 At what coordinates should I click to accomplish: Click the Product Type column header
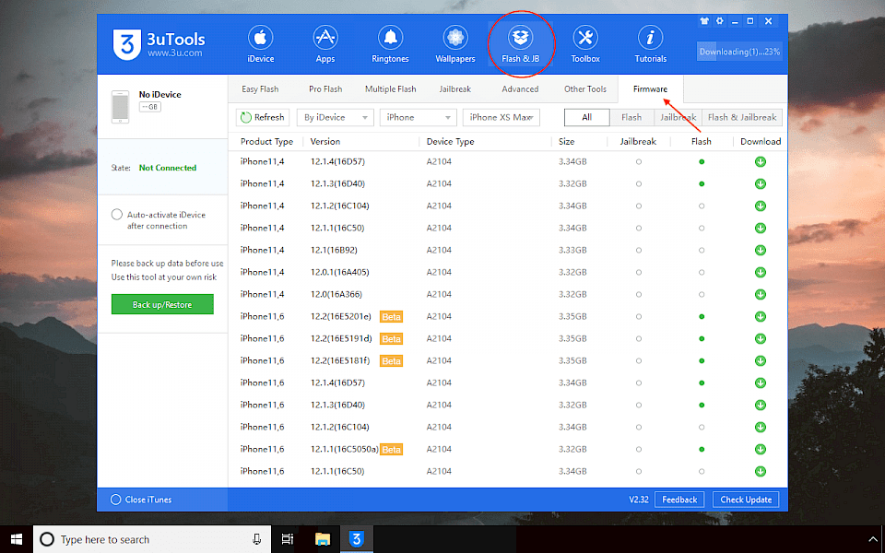267,142
